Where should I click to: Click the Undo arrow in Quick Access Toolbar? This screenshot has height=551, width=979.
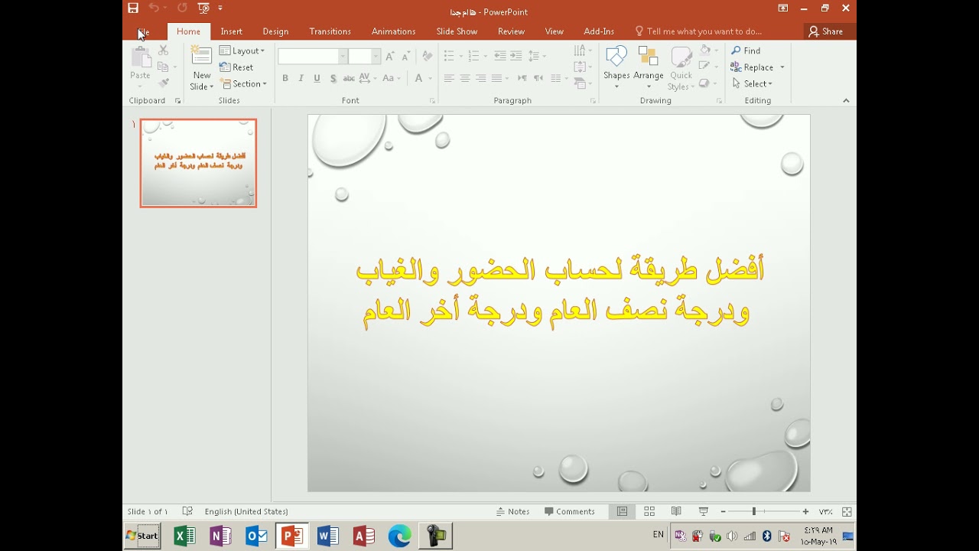pyautogui.click(x=154, y=8)
